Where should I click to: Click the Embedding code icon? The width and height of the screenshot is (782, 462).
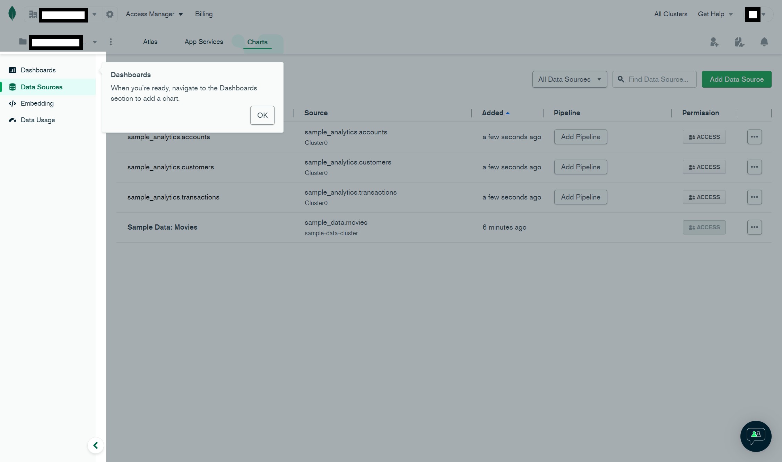coord(12,104)
